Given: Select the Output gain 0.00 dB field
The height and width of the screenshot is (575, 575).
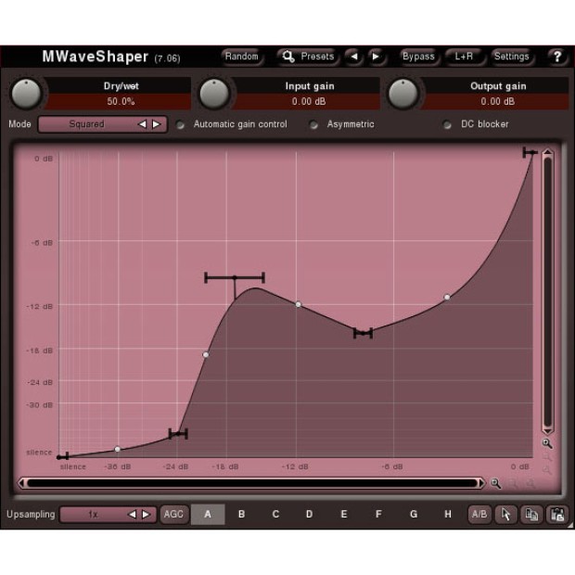Looking at the screenshot, I should [498, 102].
